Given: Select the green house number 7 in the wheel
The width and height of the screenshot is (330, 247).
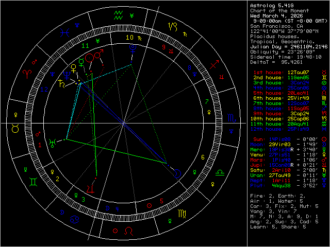Looking at the screenshot, I should [207, 102].
